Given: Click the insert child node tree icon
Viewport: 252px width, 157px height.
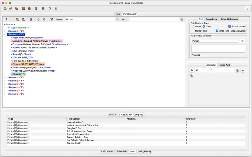Looking at the screenshot, I should click(x=52, y=19).
